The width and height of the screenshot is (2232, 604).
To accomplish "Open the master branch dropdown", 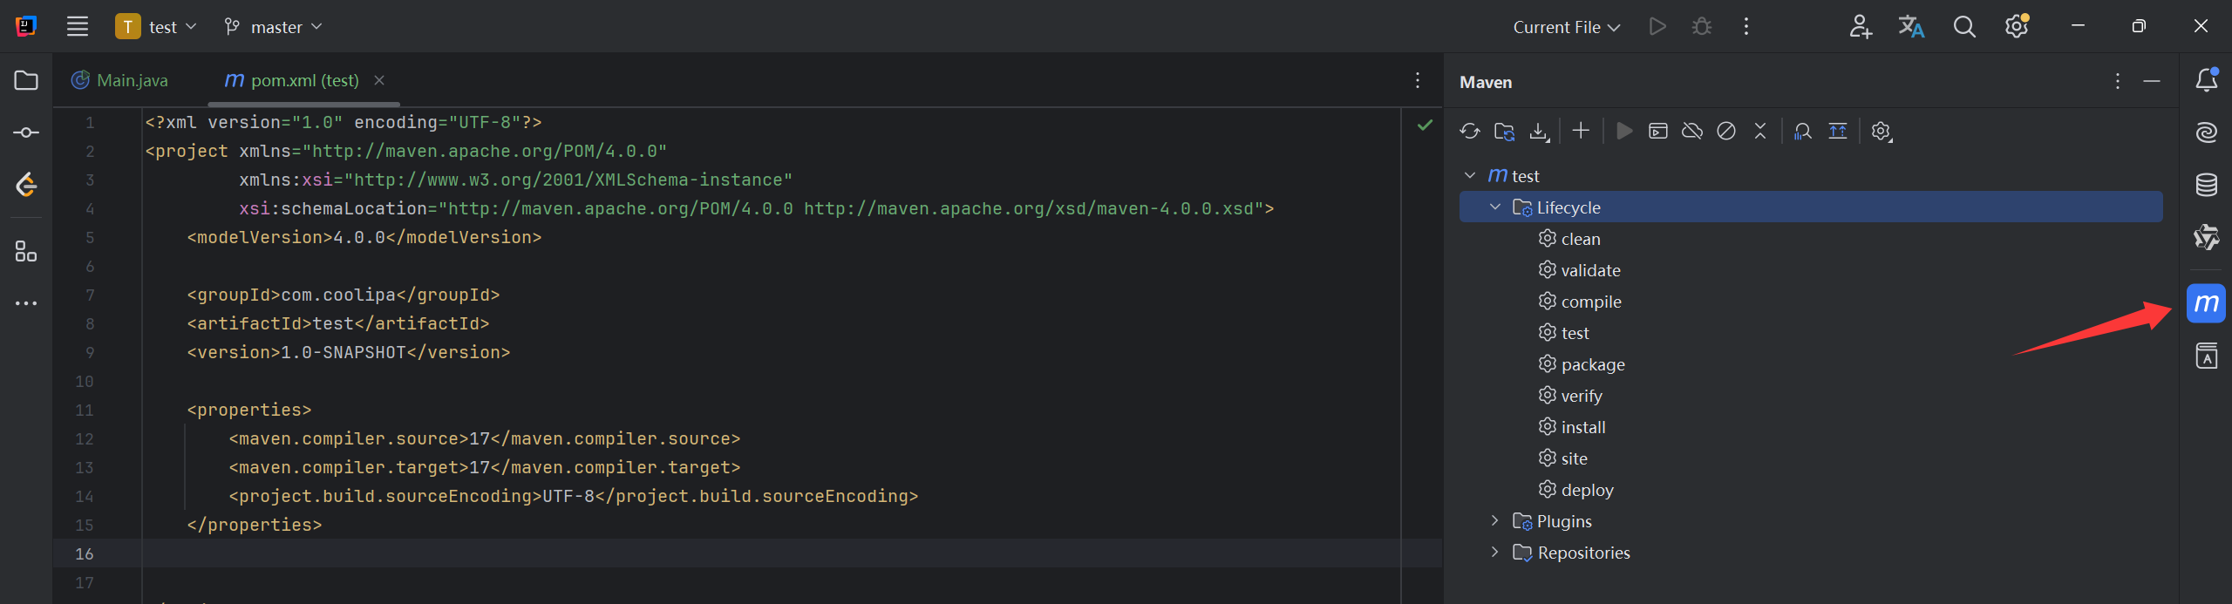I will click(x=273, y=27).
